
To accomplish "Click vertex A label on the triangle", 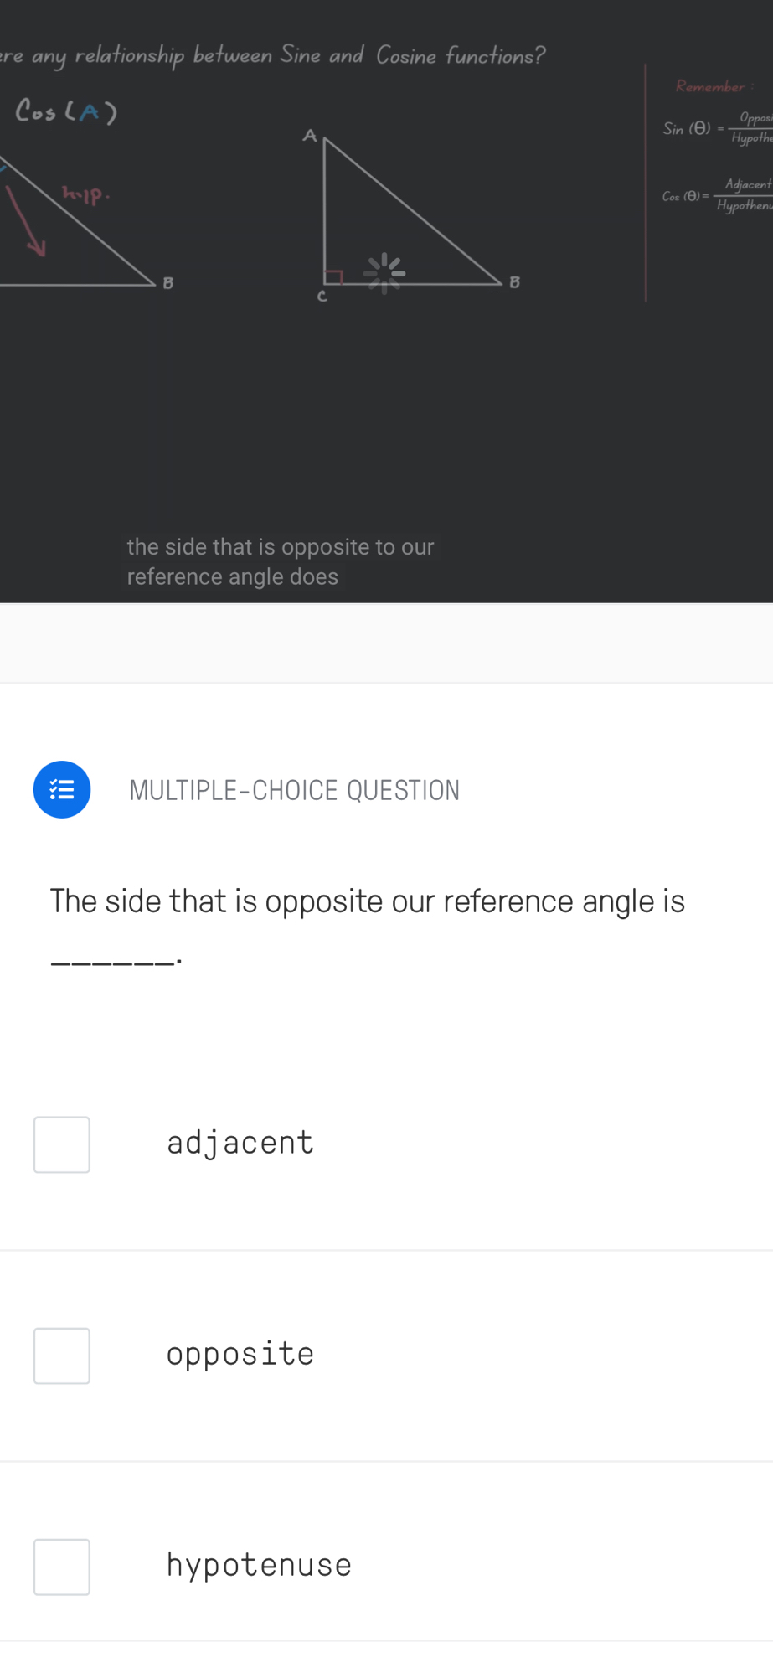I will pyautogui.click(x=310, y=135).
